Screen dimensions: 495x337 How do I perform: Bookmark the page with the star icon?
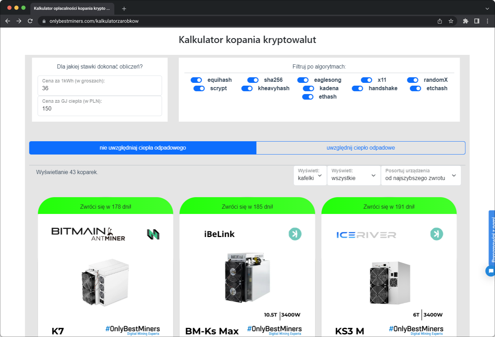451,21
